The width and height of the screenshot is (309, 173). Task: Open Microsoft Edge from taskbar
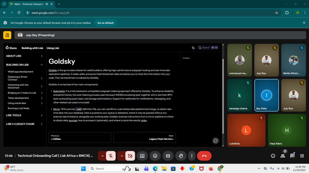click(x=155, y=168)
